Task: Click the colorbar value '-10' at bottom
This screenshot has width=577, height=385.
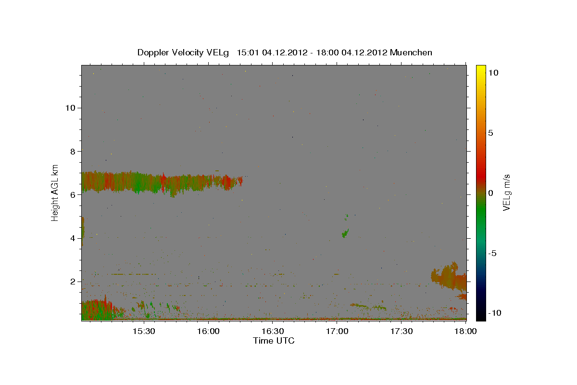Action: 495,313
